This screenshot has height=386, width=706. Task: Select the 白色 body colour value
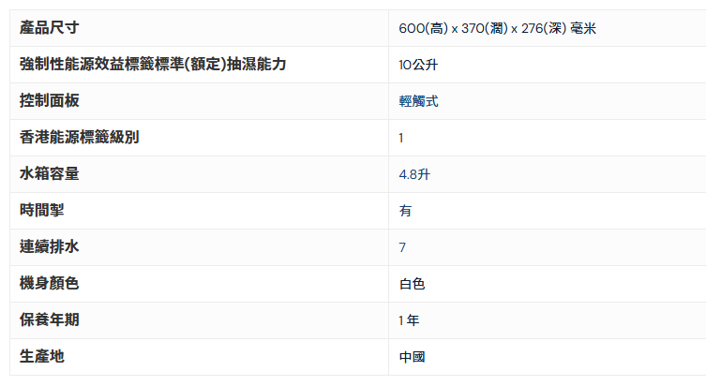(x=412, y=284)
